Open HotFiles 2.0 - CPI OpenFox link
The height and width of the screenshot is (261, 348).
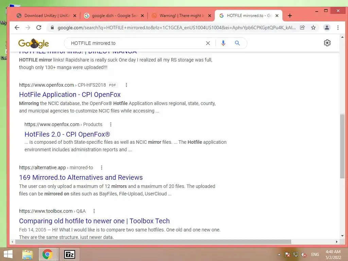67,134
